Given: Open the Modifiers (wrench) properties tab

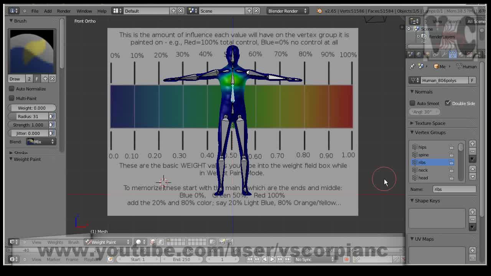Looking at the screenshot, I should pyautogui.click(x=444, y=54).
